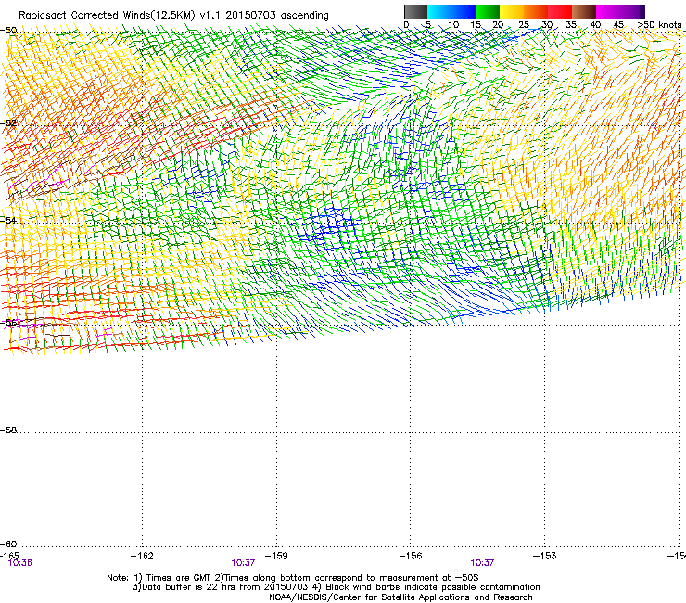Click the orange 25-30 knots legend segment
The width and height of the screenshot is (686, 603).
pos(536,11)
